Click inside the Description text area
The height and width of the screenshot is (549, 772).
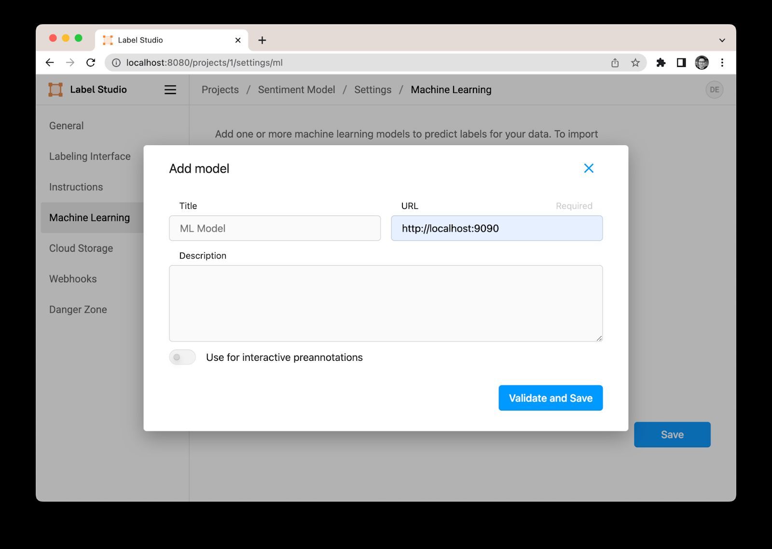point(386,303)
